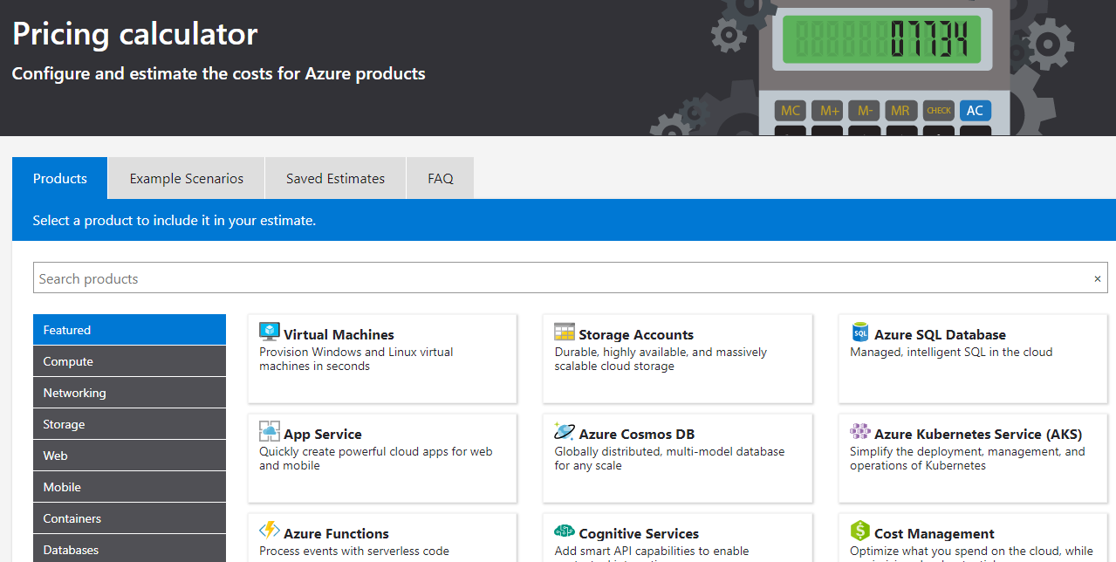
Task: Choose the Networking category
Action: 129,393
